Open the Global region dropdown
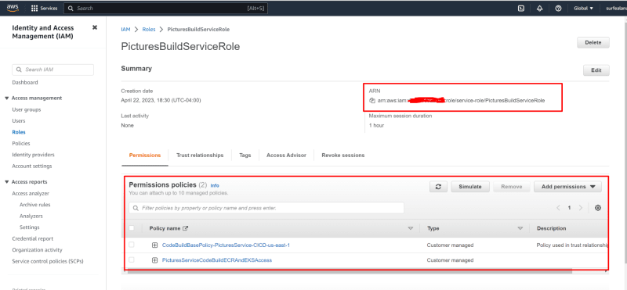Screen dimensions: 627x290 (x=583, y=8)
